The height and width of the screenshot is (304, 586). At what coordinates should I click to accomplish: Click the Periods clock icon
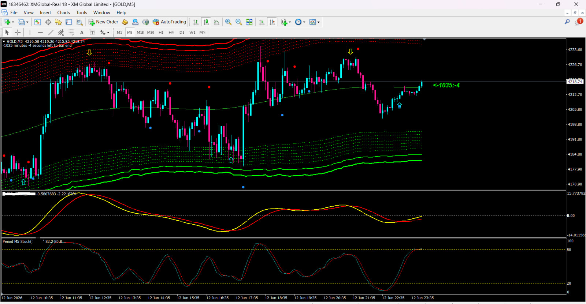(x=298, y=22)
